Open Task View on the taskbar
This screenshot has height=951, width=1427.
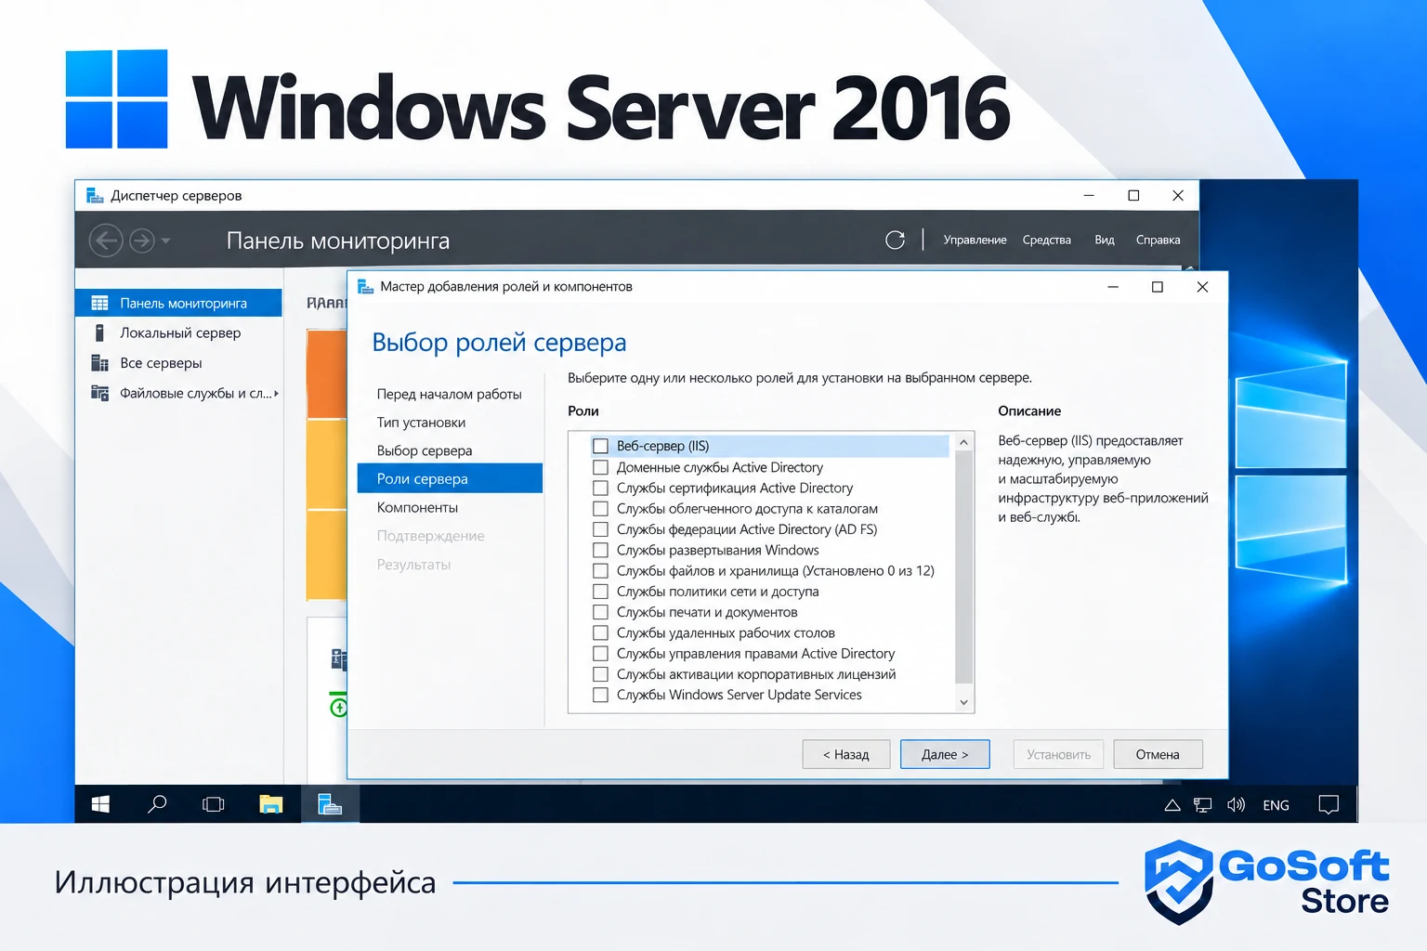pos(214,804)
